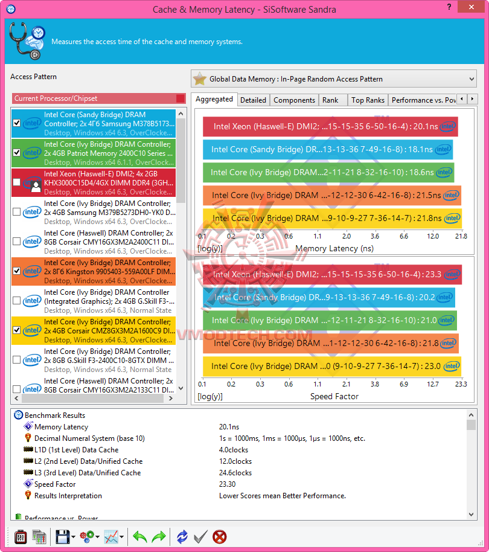Click the list horizontal scroll-right arrow
This screenshot has height=552, width=489.
(171, 398)
